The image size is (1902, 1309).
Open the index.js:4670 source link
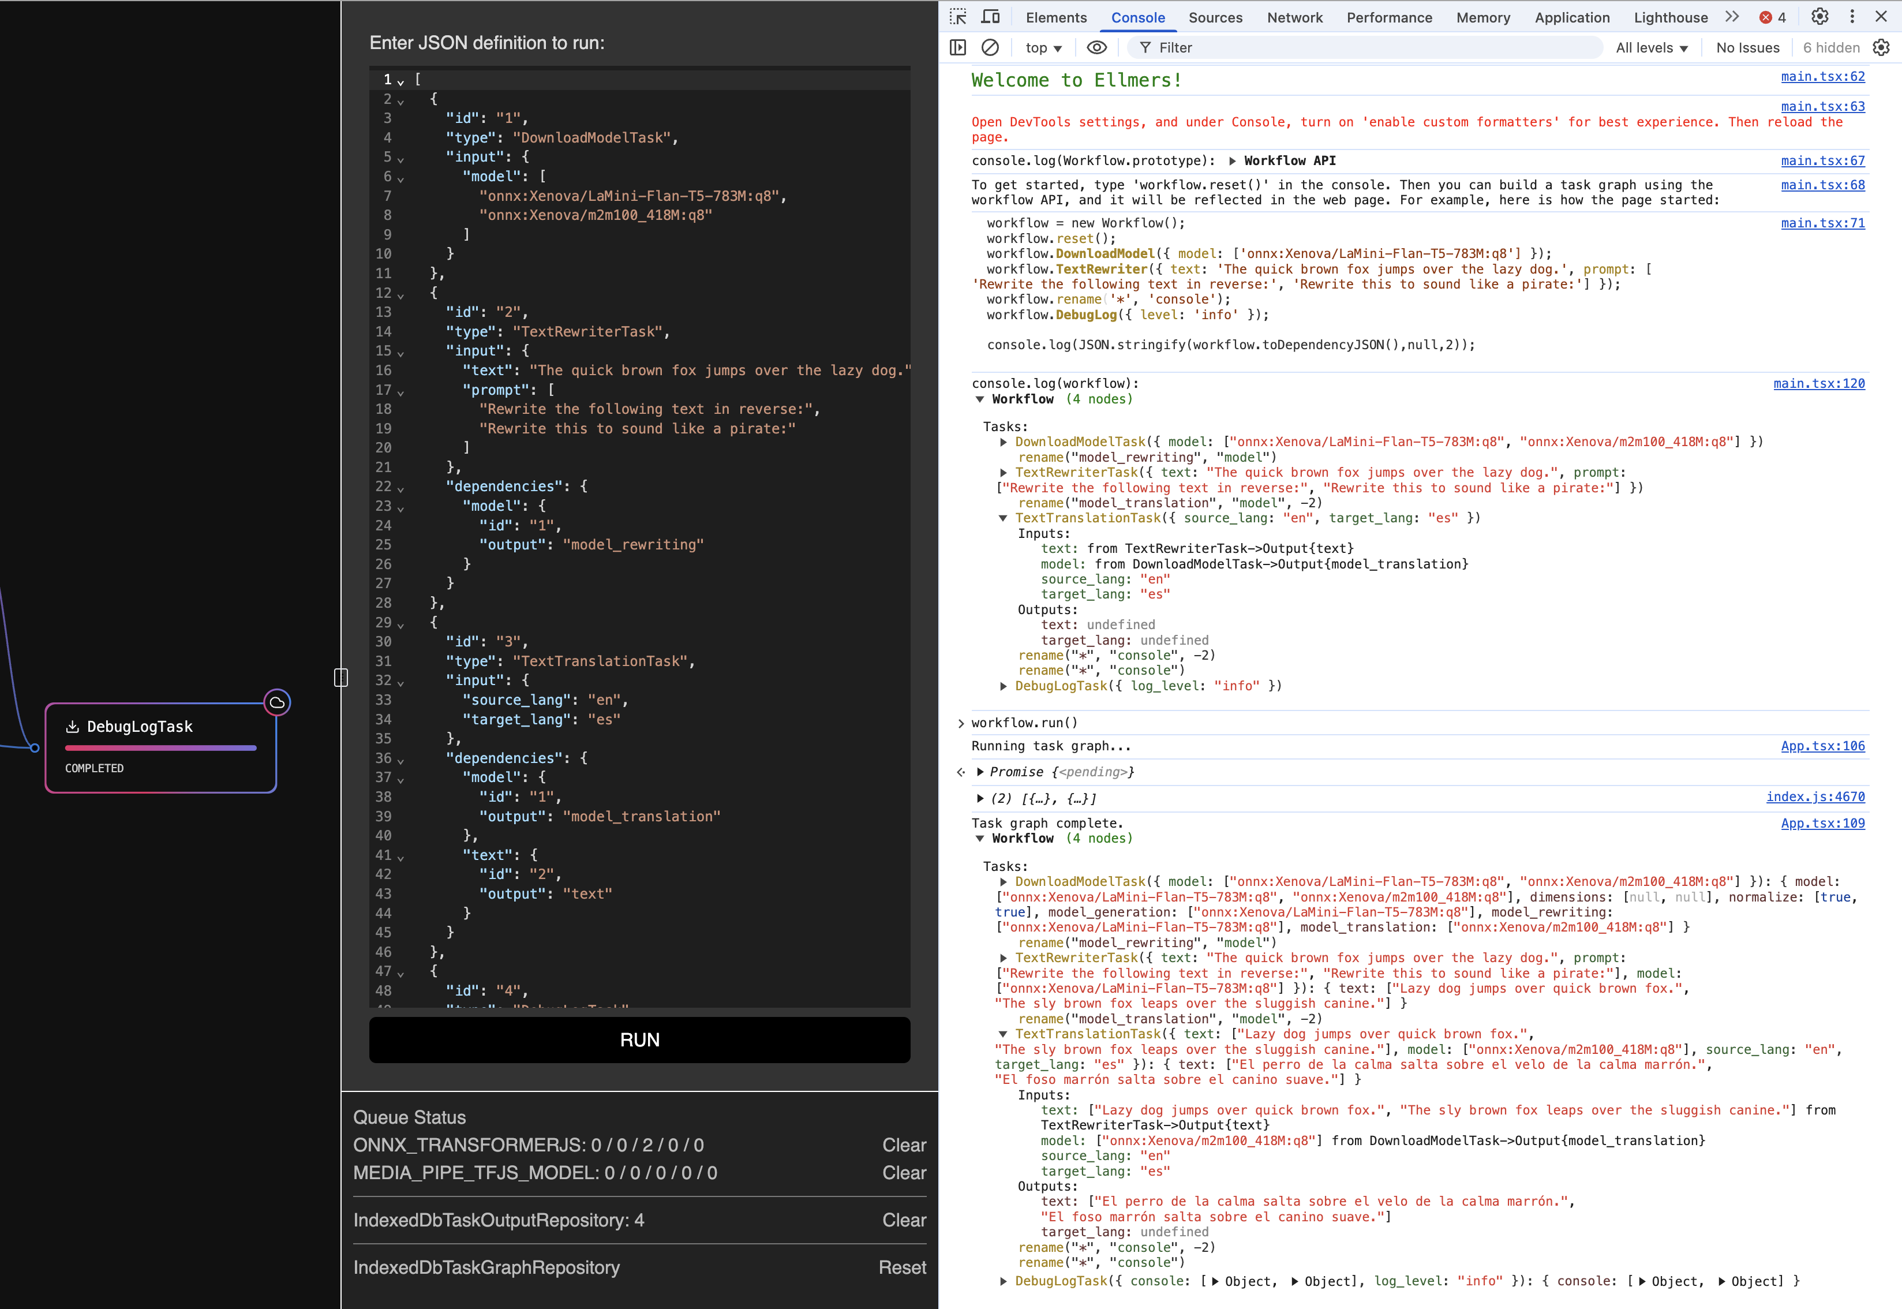pos(1815,796)
